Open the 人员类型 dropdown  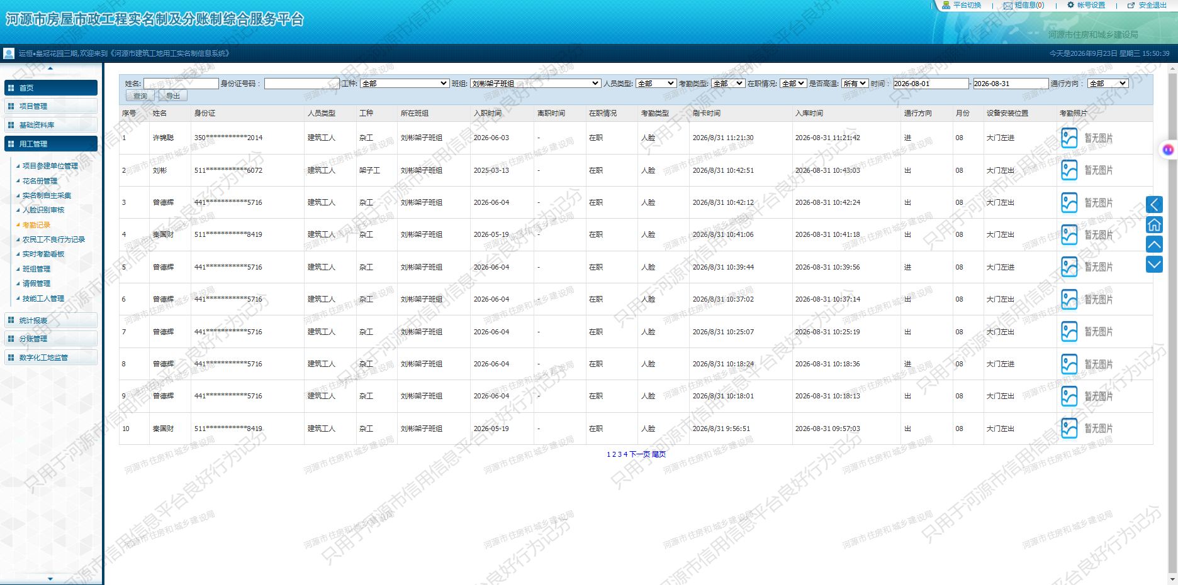point(656,83)
